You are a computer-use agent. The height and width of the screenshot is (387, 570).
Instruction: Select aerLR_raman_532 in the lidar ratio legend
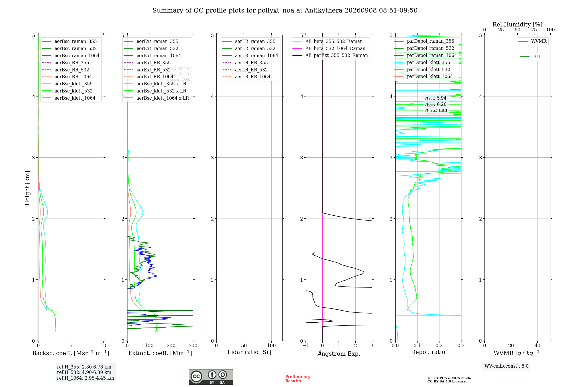(249, 49)
